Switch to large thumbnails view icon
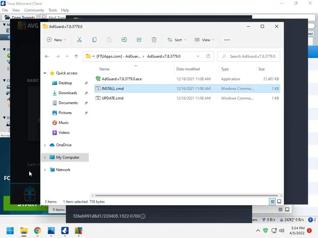Image resolution: width=318 pixels, height=238 pixels. (x=279, y=201)
